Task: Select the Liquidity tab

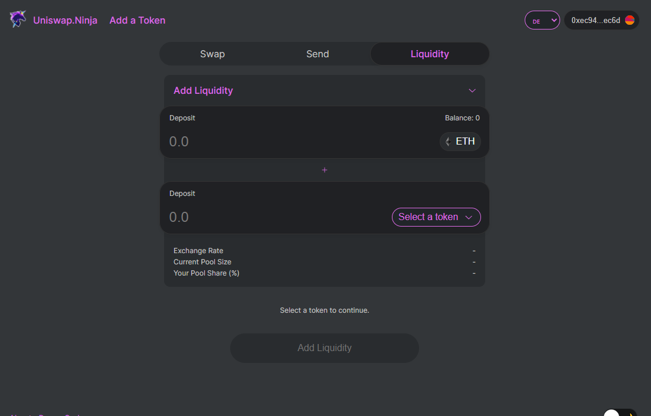Action: 430,54
